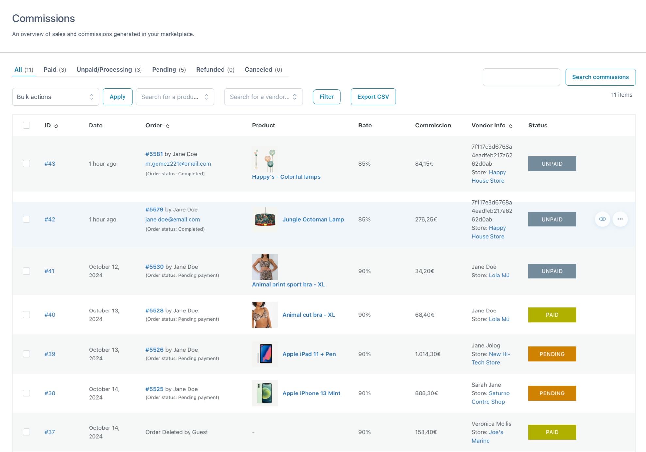Click the Apple iPhone 13 Mint image
The image size is (646, 452).
click(265, 393)
